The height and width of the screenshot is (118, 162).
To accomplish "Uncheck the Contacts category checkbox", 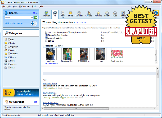I will point(9,50).
